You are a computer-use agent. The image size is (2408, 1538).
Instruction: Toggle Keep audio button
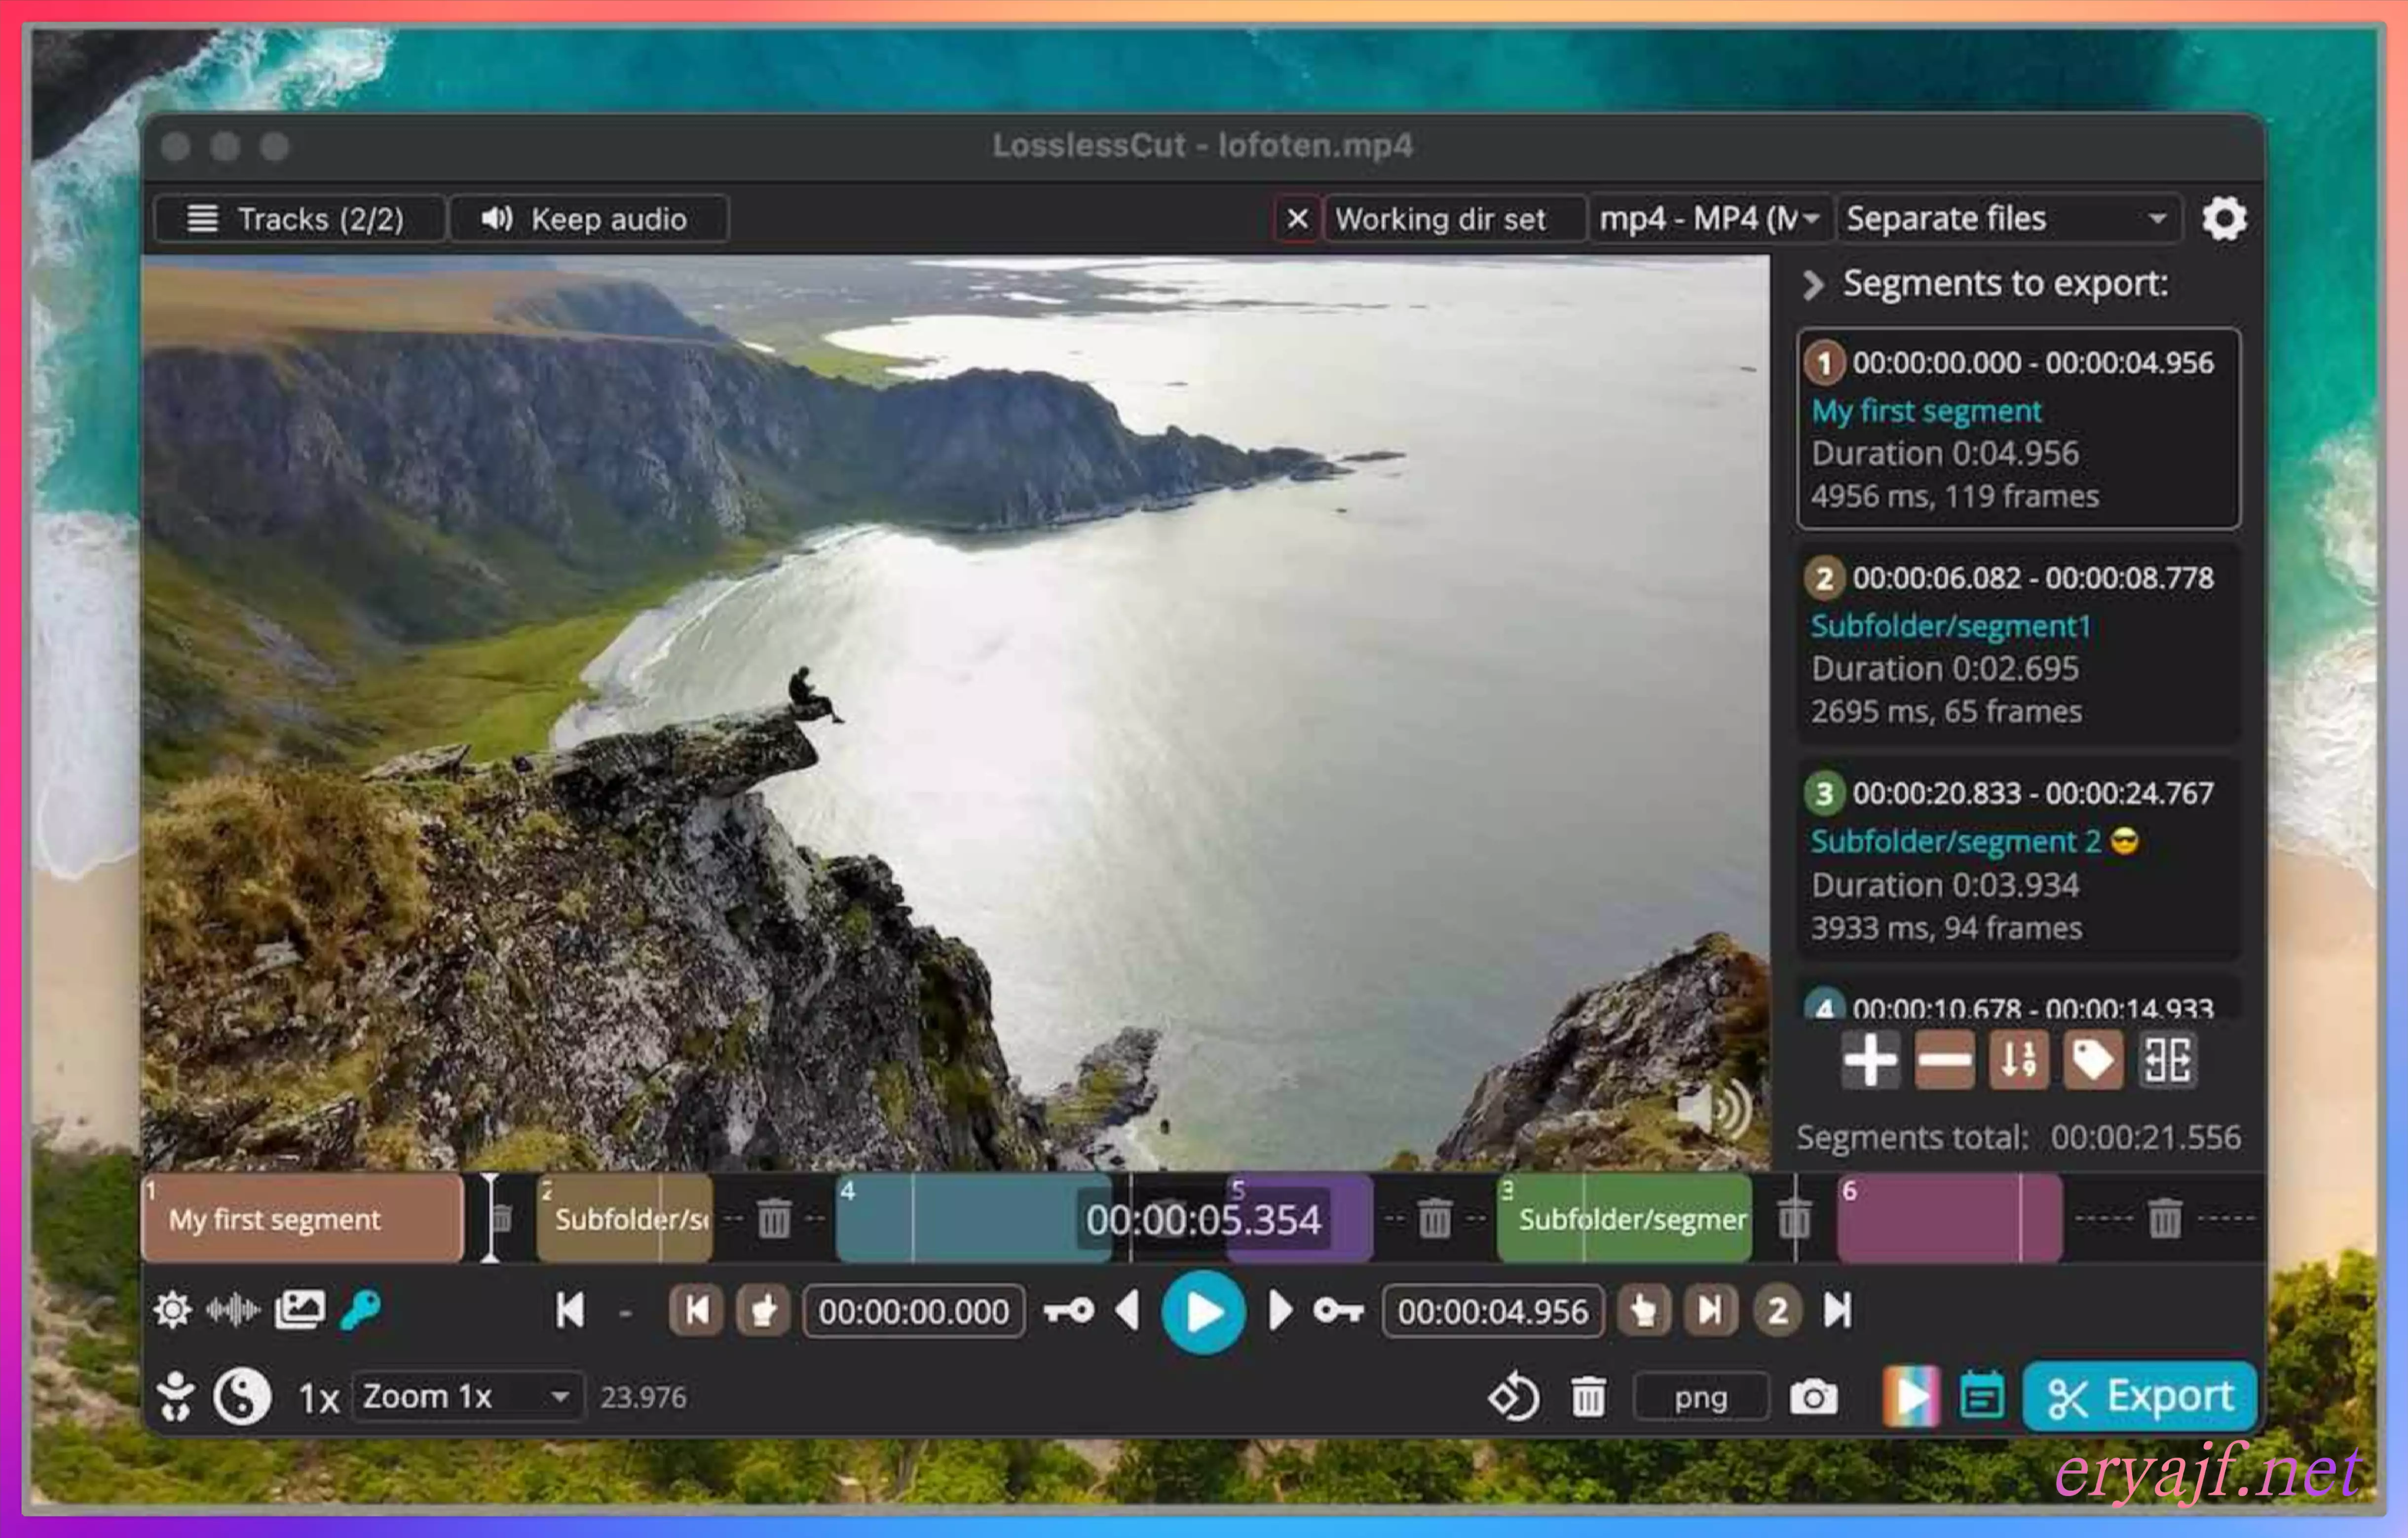(588, 219)
